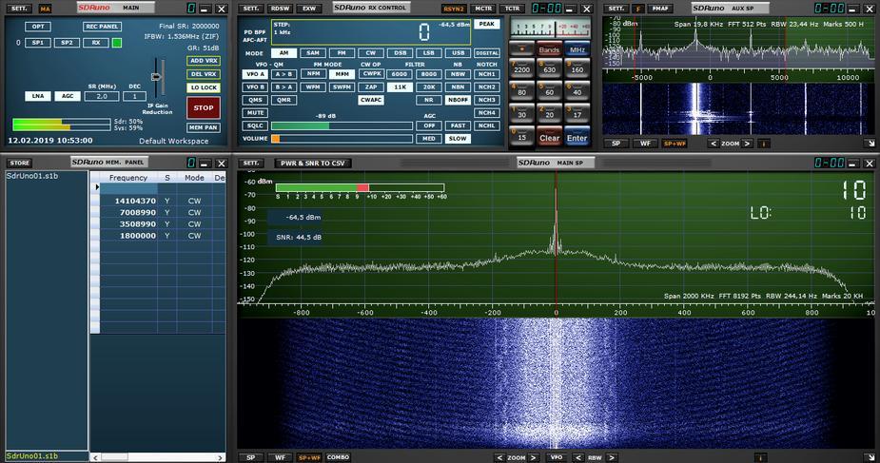Select the 160 band button

pos(577,68)
